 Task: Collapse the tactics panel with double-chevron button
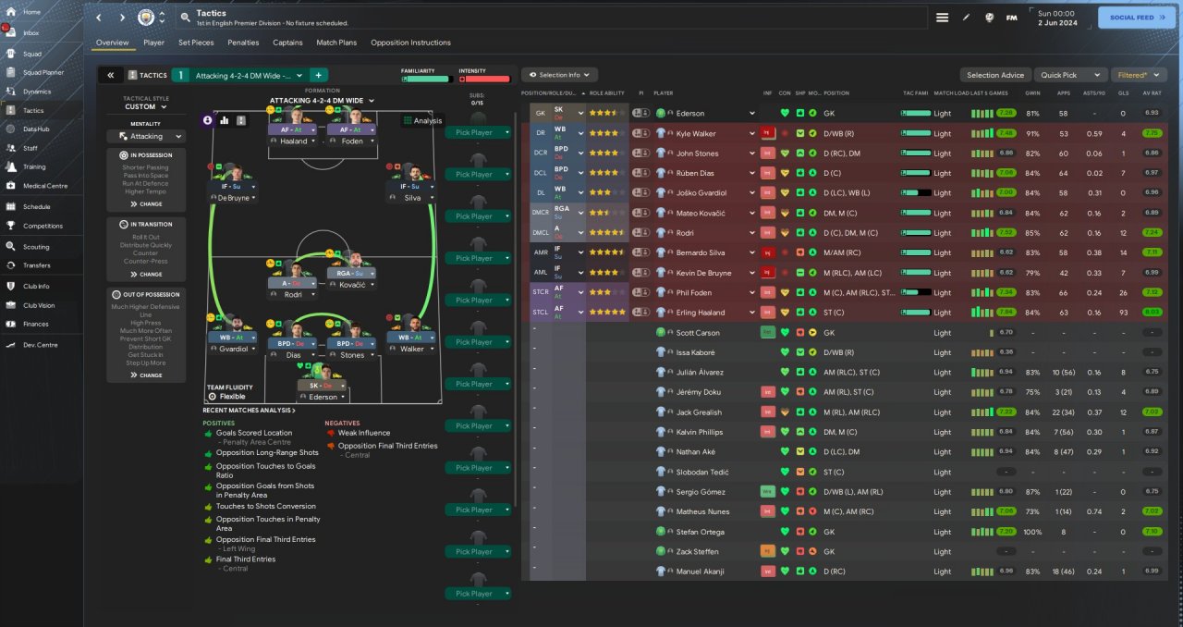coord(110,75)
